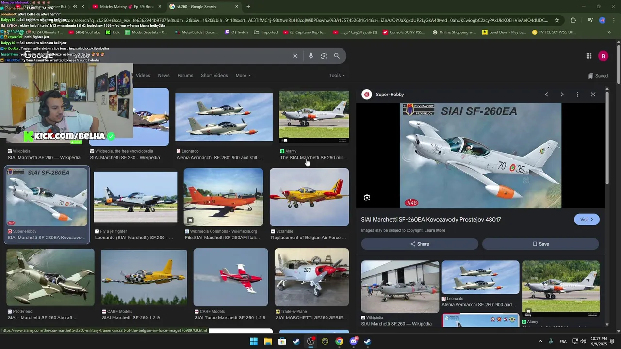The width and height of the screenshot is (621, 349).
Task: Show all bookmarks overflow chevron
Action: (609, 32)
